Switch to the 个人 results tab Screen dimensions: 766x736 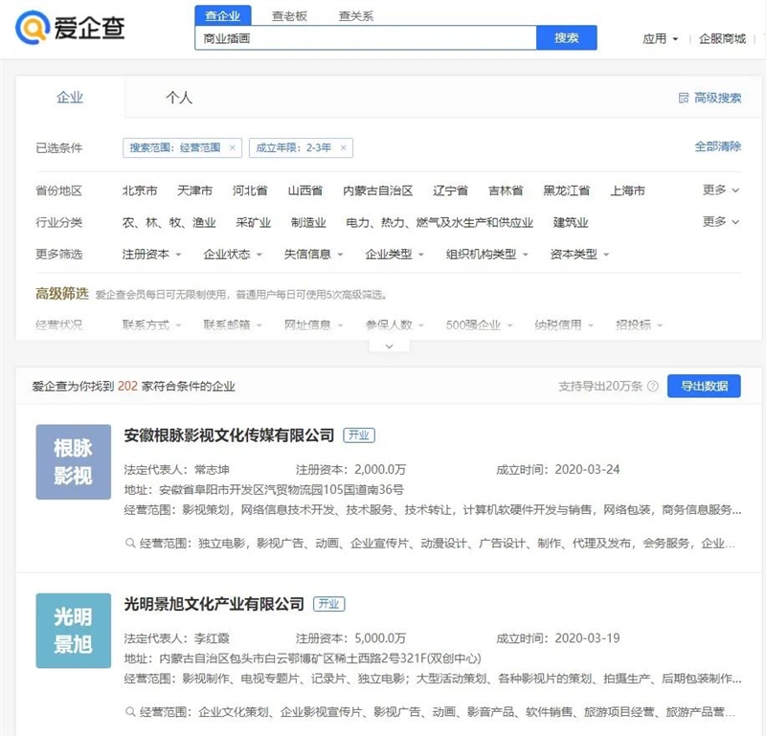(179, 98)
